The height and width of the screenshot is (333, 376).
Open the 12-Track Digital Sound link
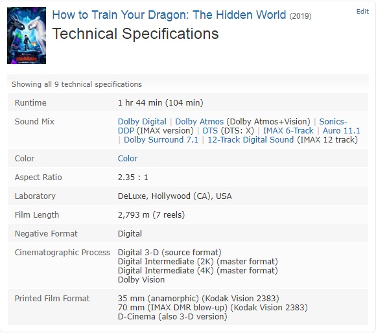pos(251,140)
